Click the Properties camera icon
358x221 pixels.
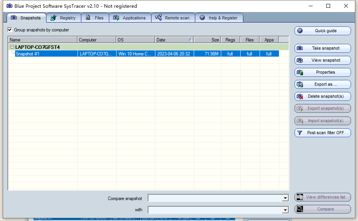coord(300,73)
